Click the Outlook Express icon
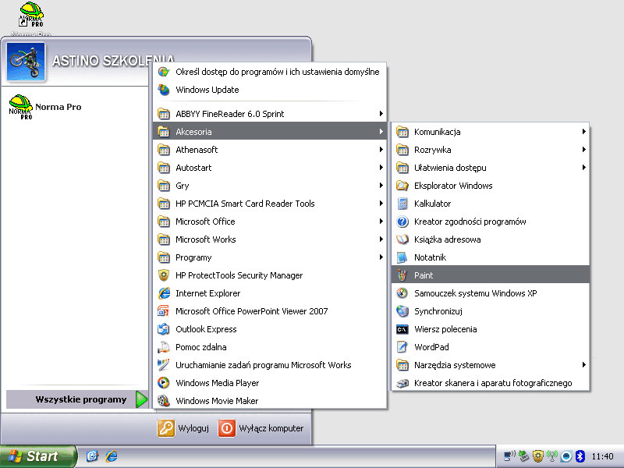 (164, 329)
